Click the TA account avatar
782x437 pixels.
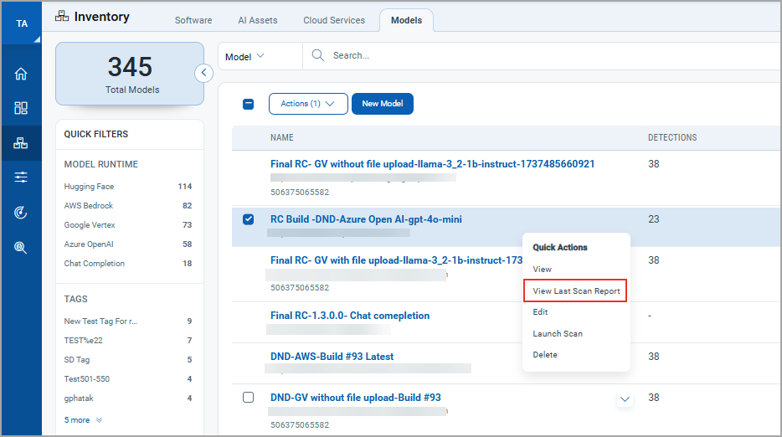(22, 23)
